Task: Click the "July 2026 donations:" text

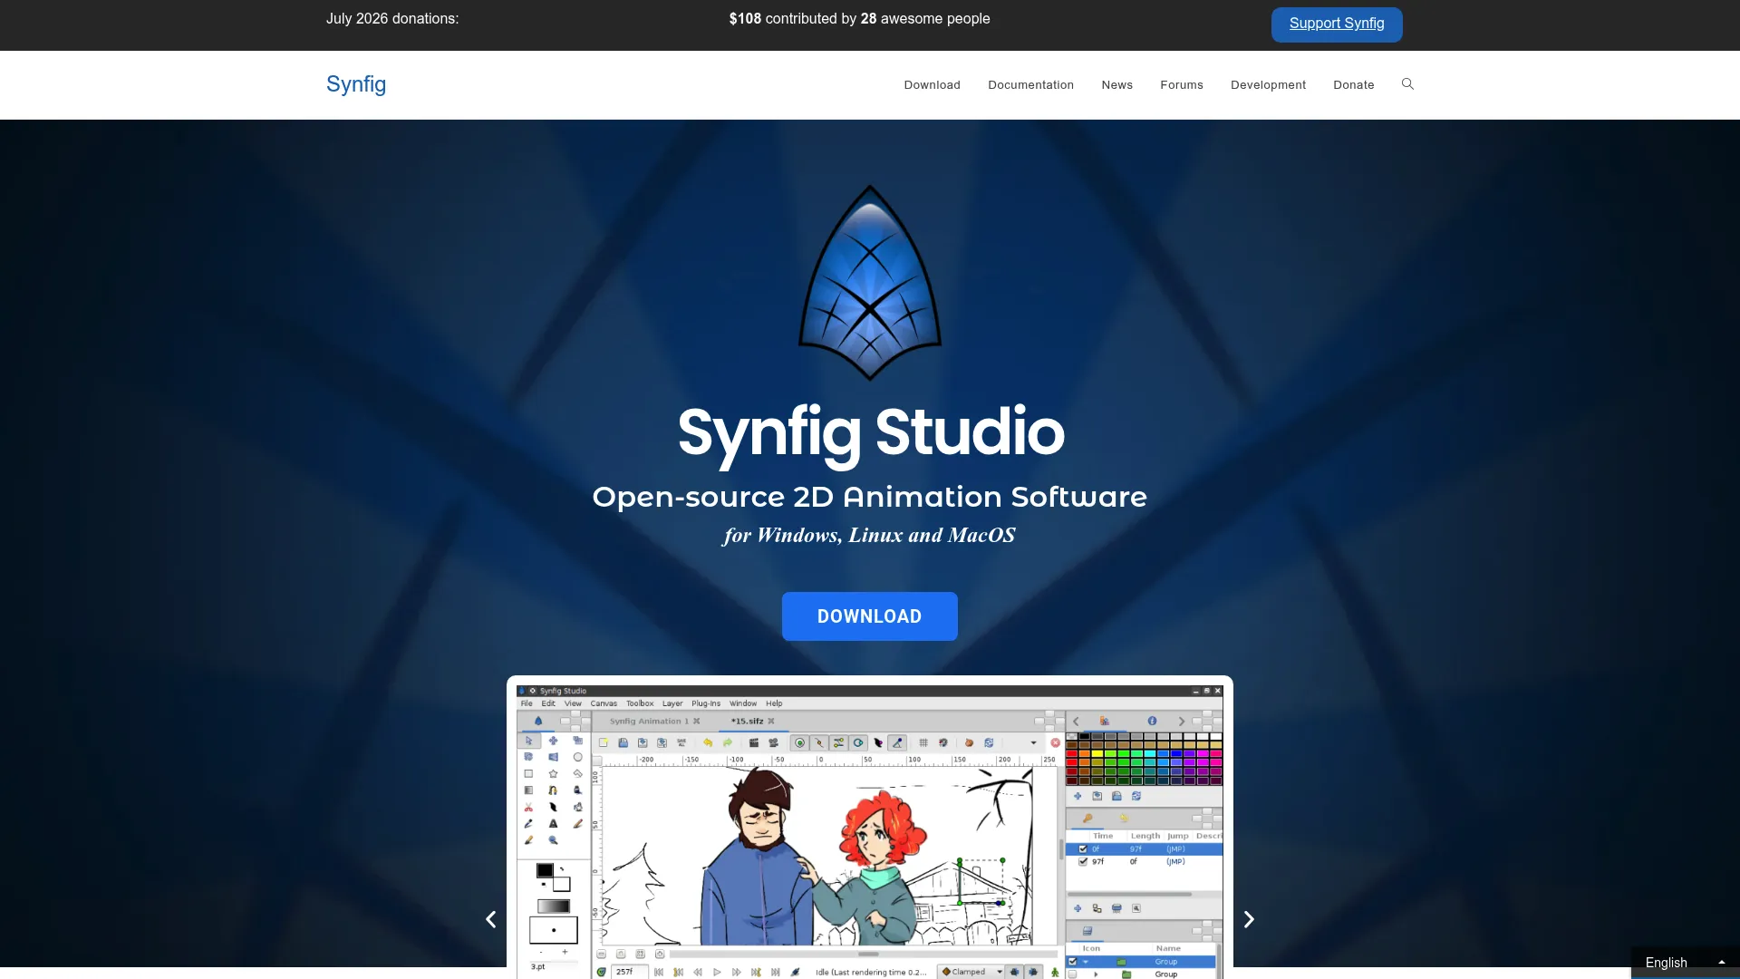Action: point(392,19)
